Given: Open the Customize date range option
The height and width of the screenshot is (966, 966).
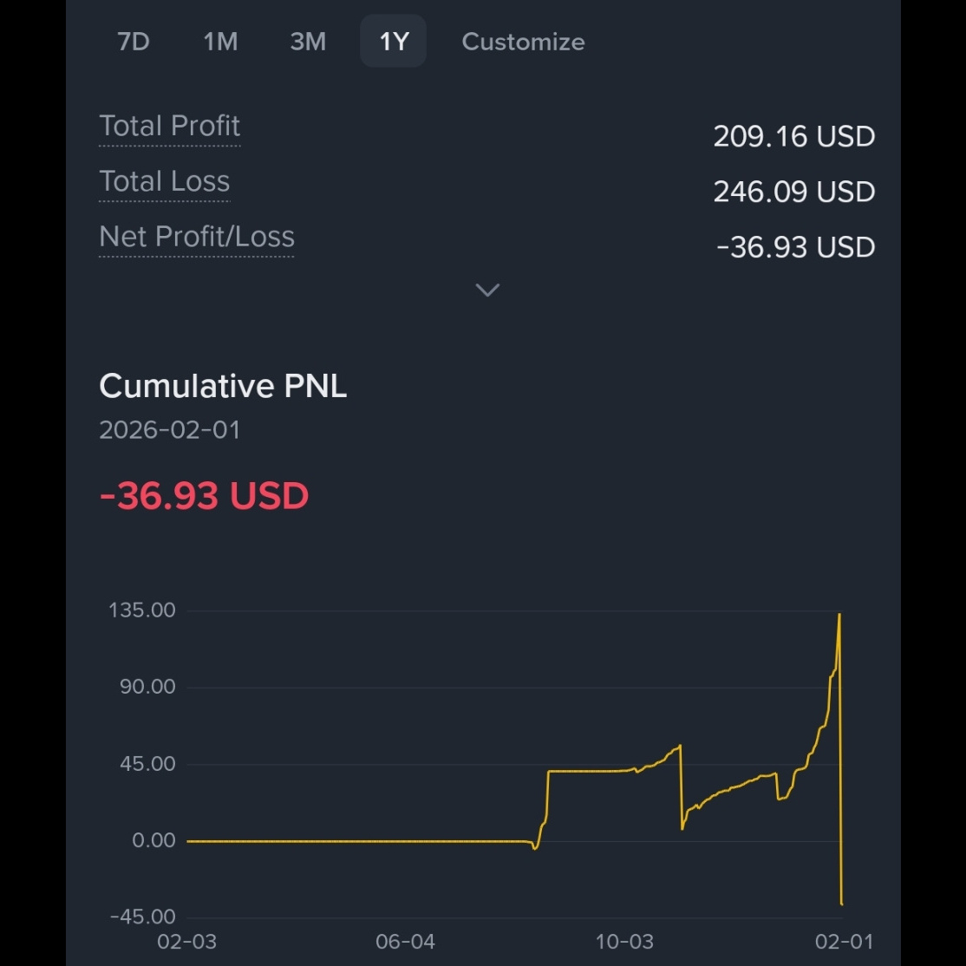Looking at the screenshot, I should click(x=523, y=42).
